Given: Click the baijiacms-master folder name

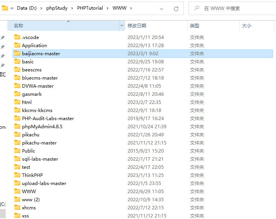Looking at the screenshot, I should (x=41, y=54).
